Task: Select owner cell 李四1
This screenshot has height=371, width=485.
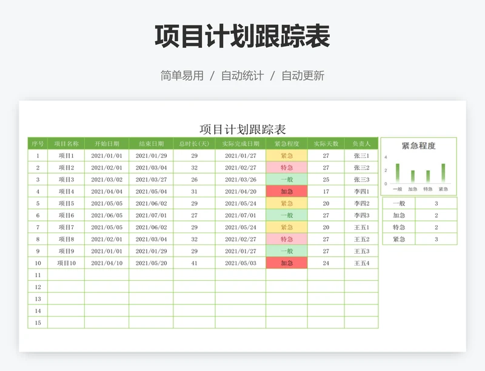Action: point(361,191)
